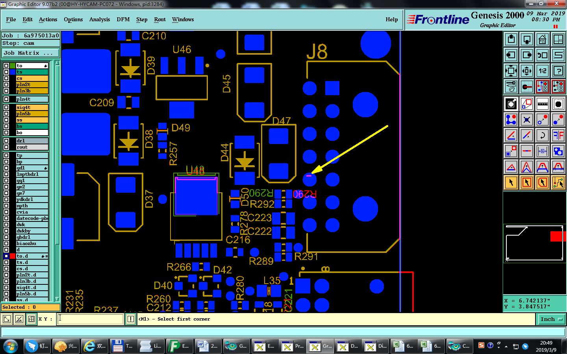The height and width of the screenshot is (354, 567).
Task: Open Internet Explorer from the taskbar
Action: pyautogui.click(x=95, y=346)
